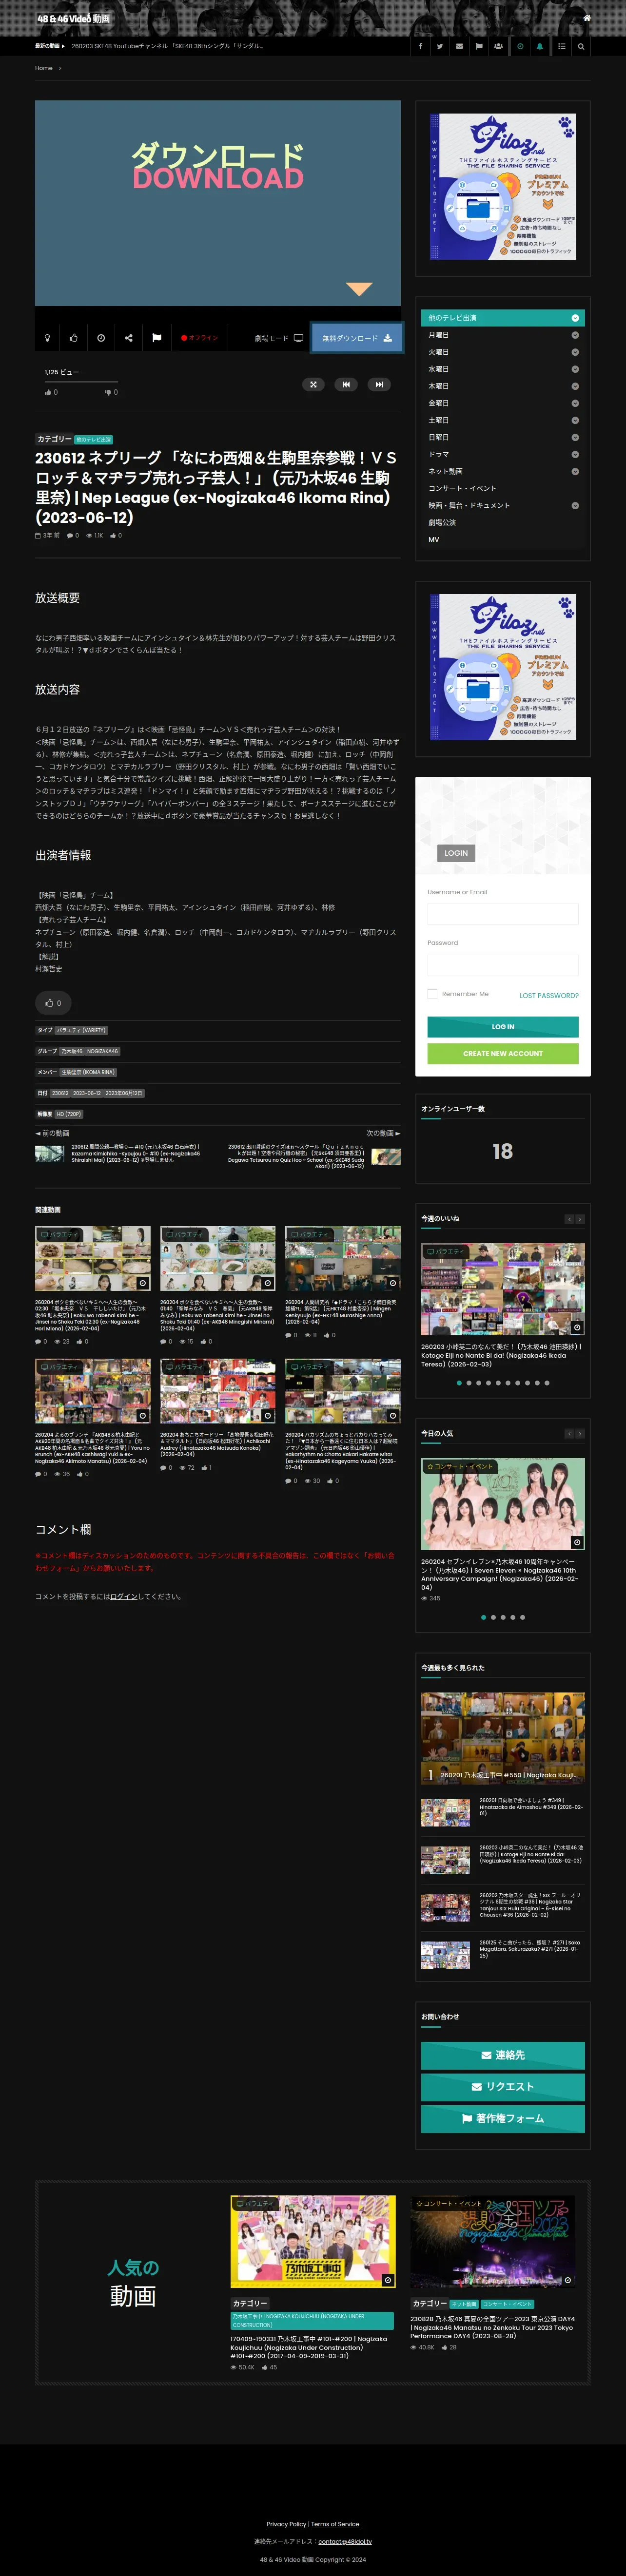The height and width of the screenshot is (2576, 626).
Task: Click the LOG IN submit button
Action: tap(503, 1027)
